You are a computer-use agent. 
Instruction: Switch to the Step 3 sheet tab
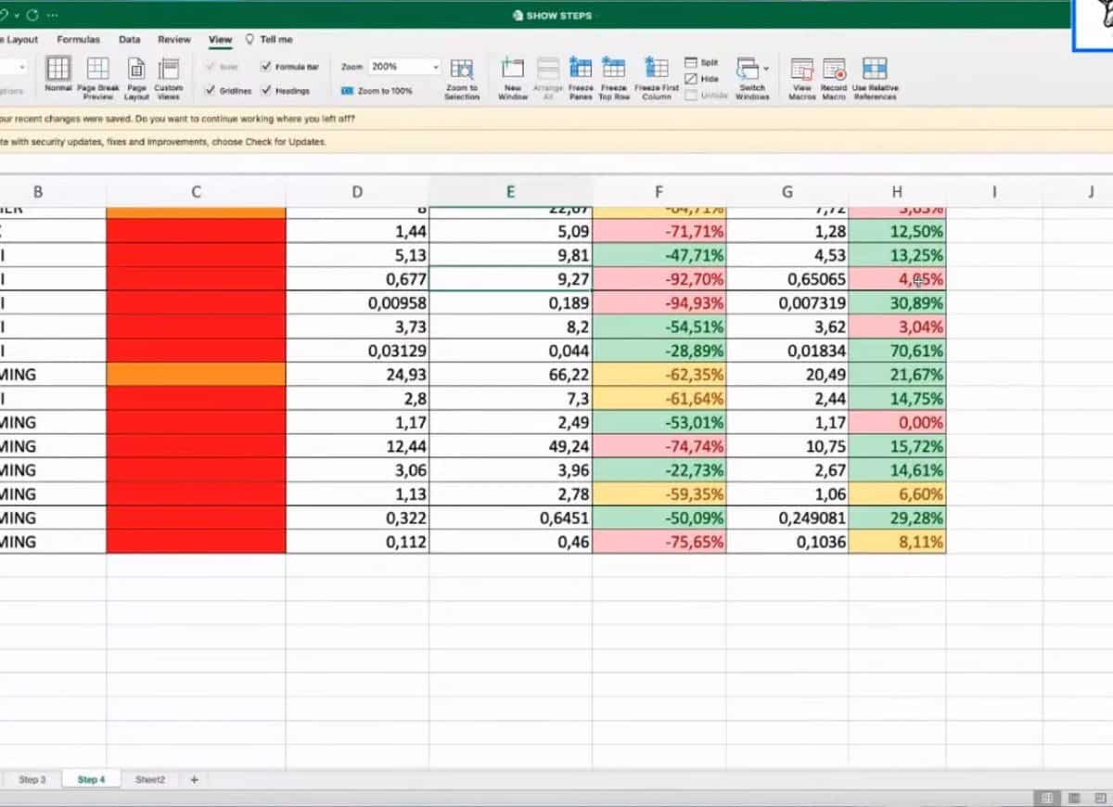32,780
